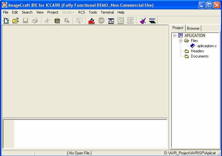Open the Project menu

click(x=53, y=12)
